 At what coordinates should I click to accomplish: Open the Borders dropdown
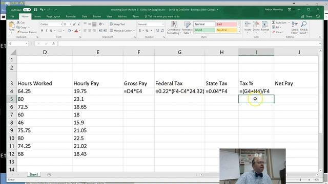pos(64,31)
